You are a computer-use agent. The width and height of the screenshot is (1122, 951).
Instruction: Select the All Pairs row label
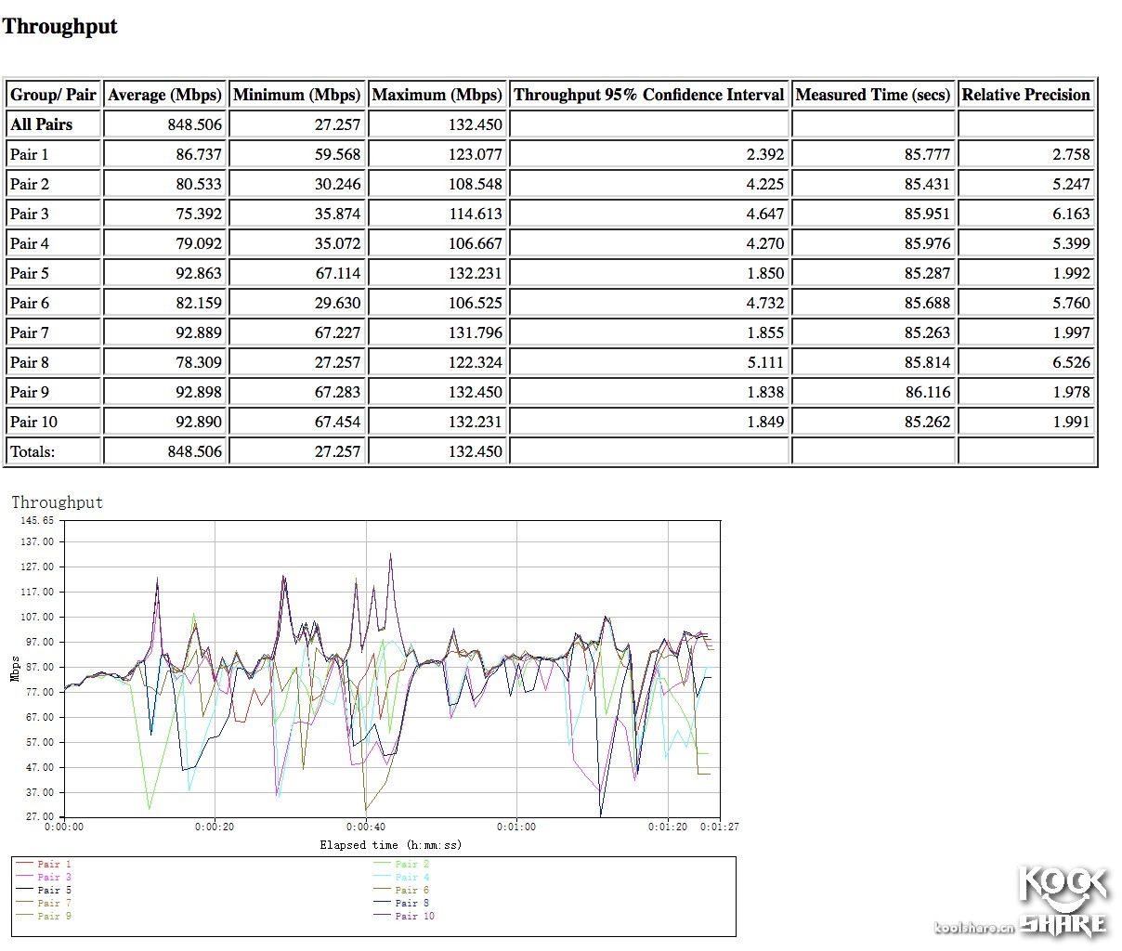click(41, 124)
